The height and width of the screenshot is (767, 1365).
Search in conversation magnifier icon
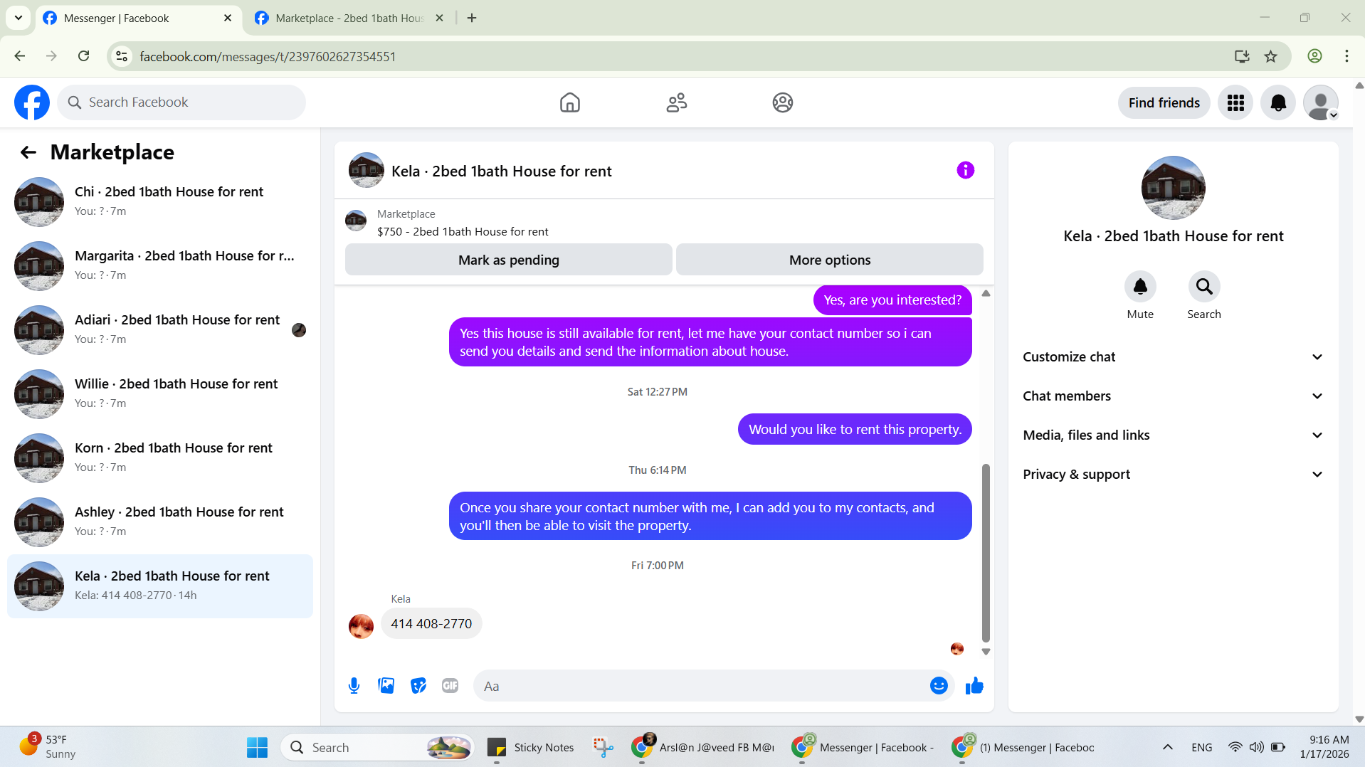(1204, 287)
